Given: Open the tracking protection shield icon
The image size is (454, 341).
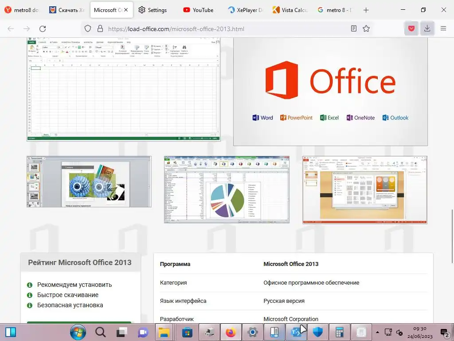Looking at the screenshot, I should click(x=88, y=28).
